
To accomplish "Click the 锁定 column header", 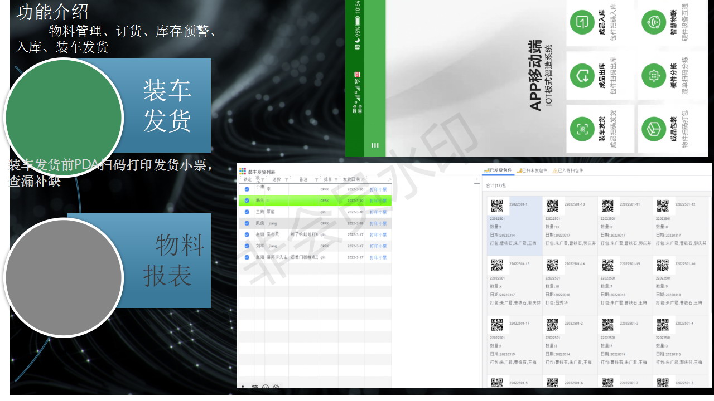I will [248, 179].
